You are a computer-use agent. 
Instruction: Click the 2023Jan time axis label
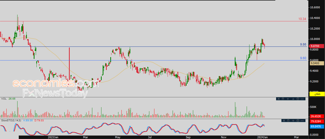pos(53,137)
